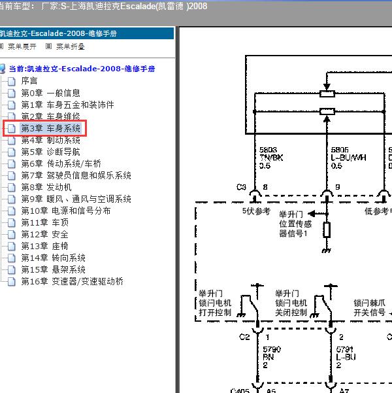
Task: Select 第16章 变速器/变速驱动桥 chapter
Action: pyautogui.click(x=73, y=281)
